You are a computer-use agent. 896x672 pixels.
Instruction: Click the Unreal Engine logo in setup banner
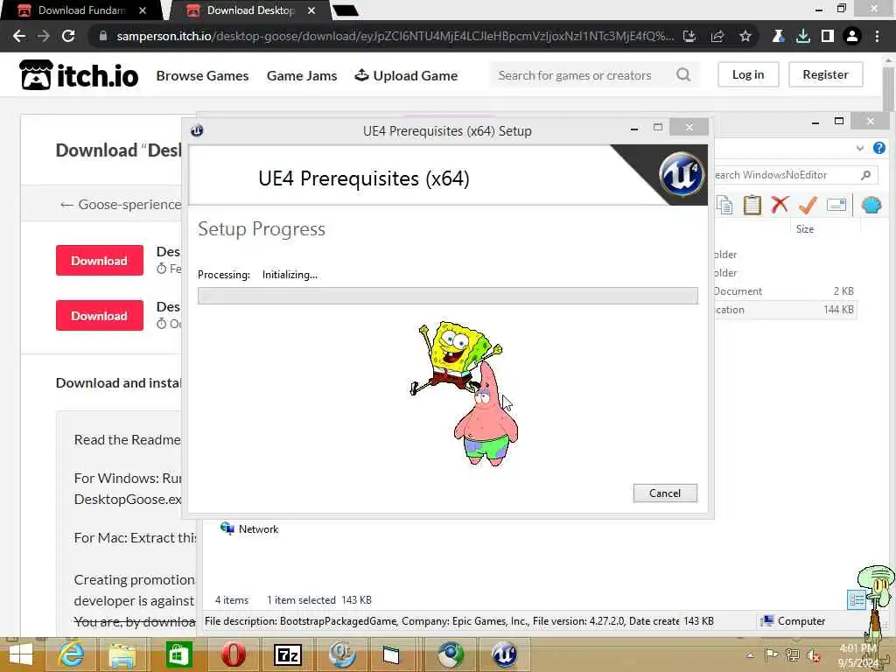coord(681,174)
